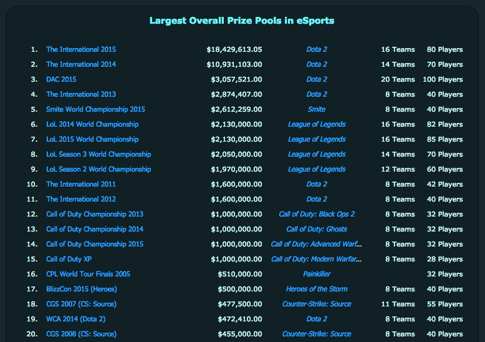
Task: Open CPL World Tour Finals 2005 link
Action: pos(88,274)
